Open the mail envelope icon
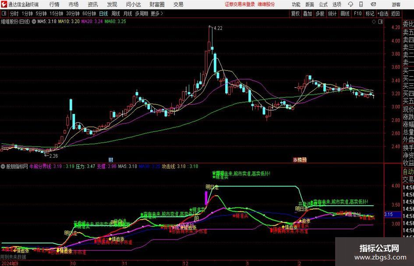Viewport: 414px width, 266px height. pyautogui.click(x=373, y=4)
